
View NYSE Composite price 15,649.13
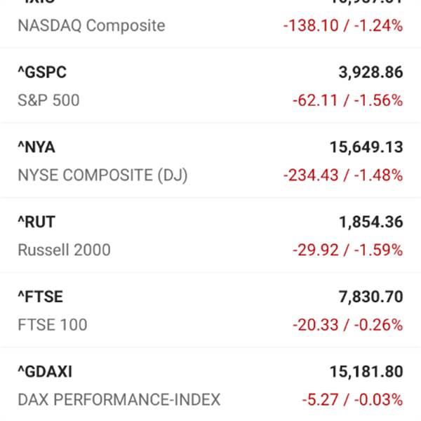366,147
